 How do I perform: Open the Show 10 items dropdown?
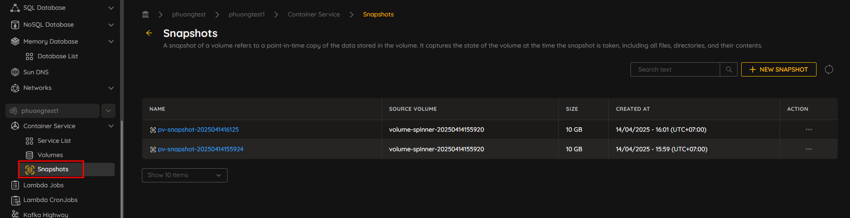pyautogui.click(x=185, y=175)
